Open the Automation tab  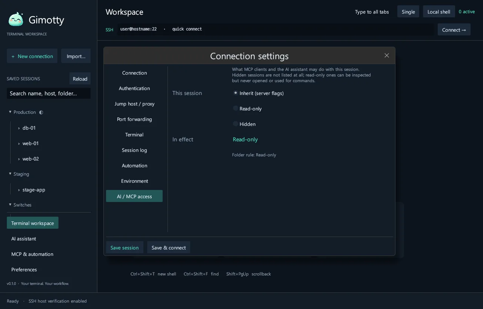tap(134, 165)
